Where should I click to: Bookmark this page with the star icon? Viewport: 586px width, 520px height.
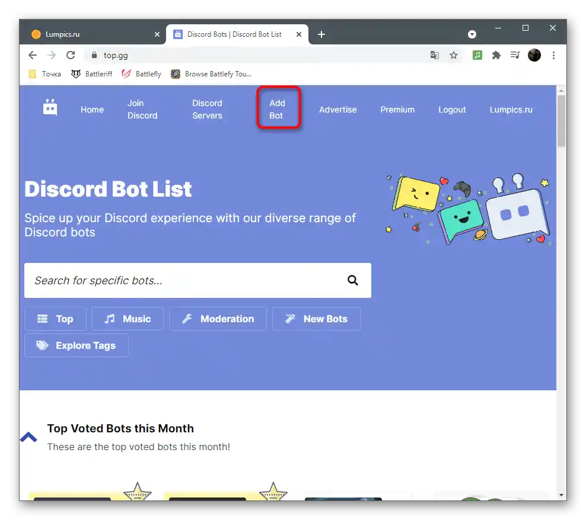coord(454,55)
